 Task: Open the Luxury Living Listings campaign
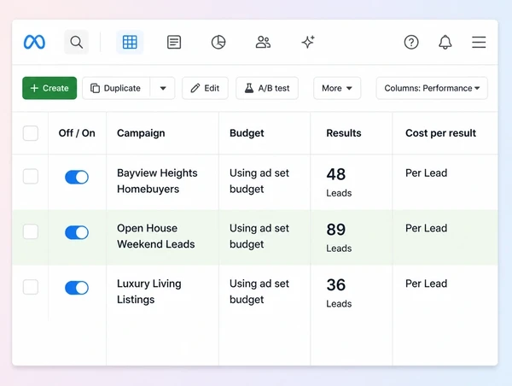point(148,291)
